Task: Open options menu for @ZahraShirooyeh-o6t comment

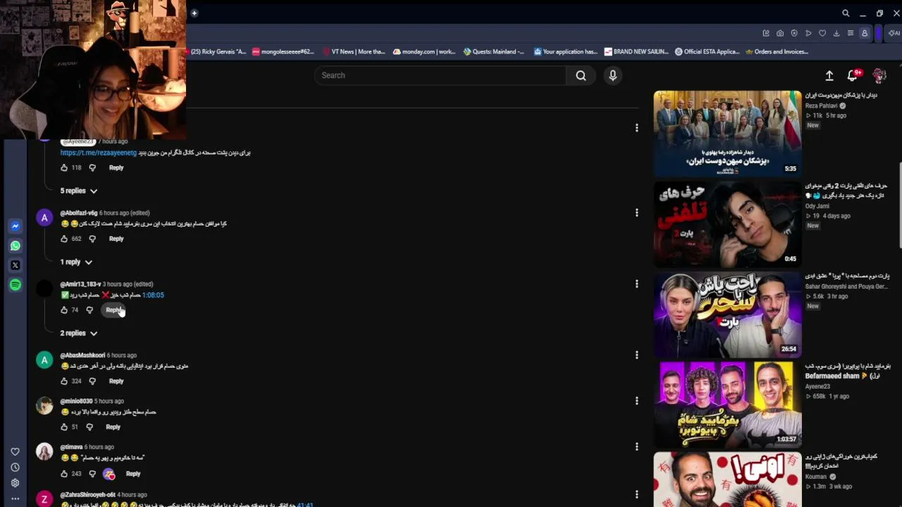Action: pos(636,494)
